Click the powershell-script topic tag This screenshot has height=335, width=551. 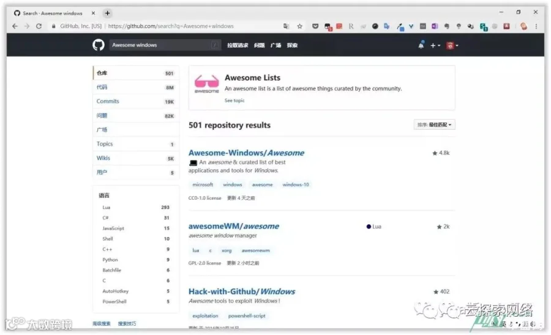247,316
